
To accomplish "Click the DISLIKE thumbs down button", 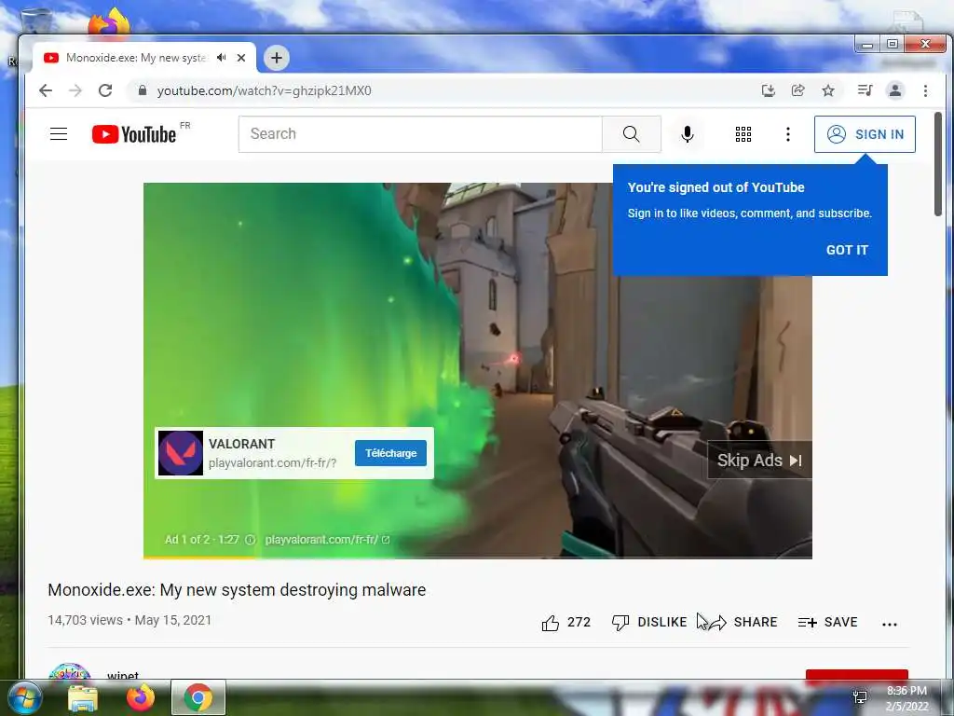I will [x=649, y=622].
